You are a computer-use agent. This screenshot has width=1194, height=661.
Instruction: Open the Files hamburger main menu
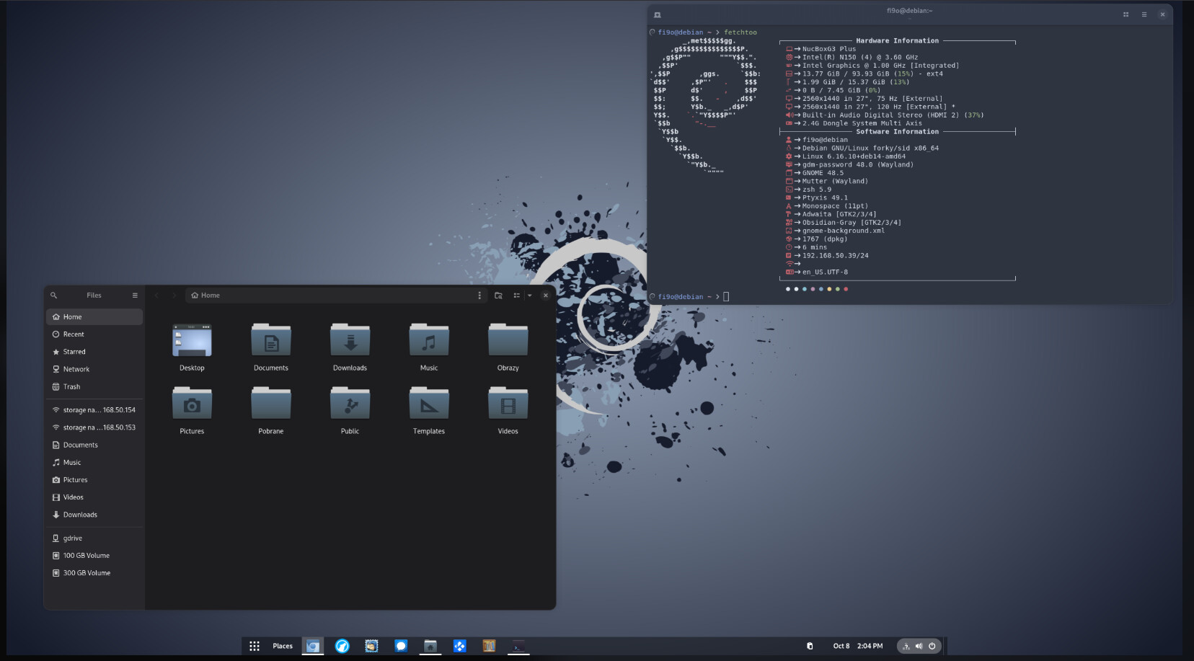135,296
